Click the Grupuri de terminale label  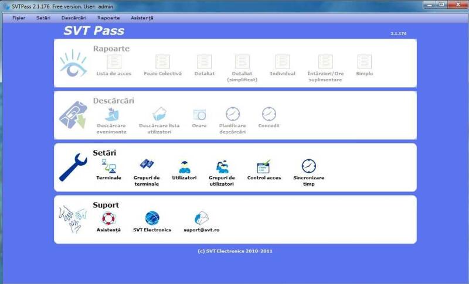point(147,181)
